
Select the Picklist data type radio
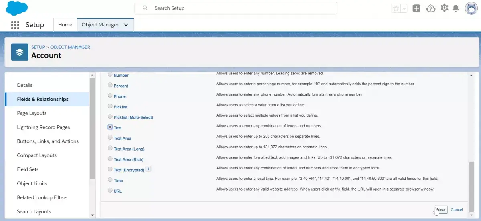(x=110, y=106)
